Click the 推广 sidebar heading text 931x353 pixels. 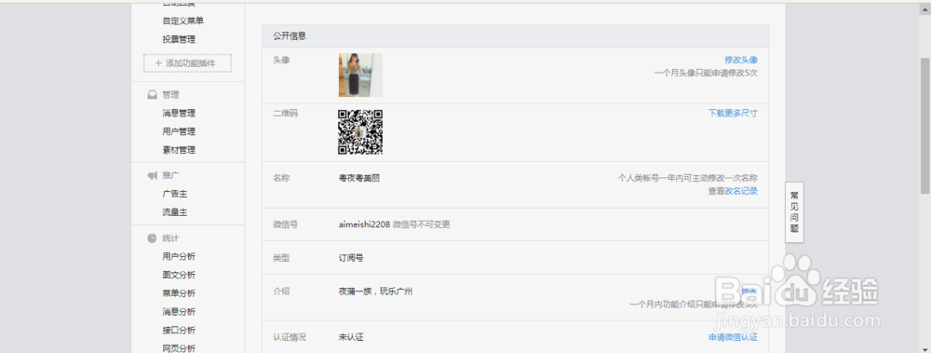(x=170, y=175)
